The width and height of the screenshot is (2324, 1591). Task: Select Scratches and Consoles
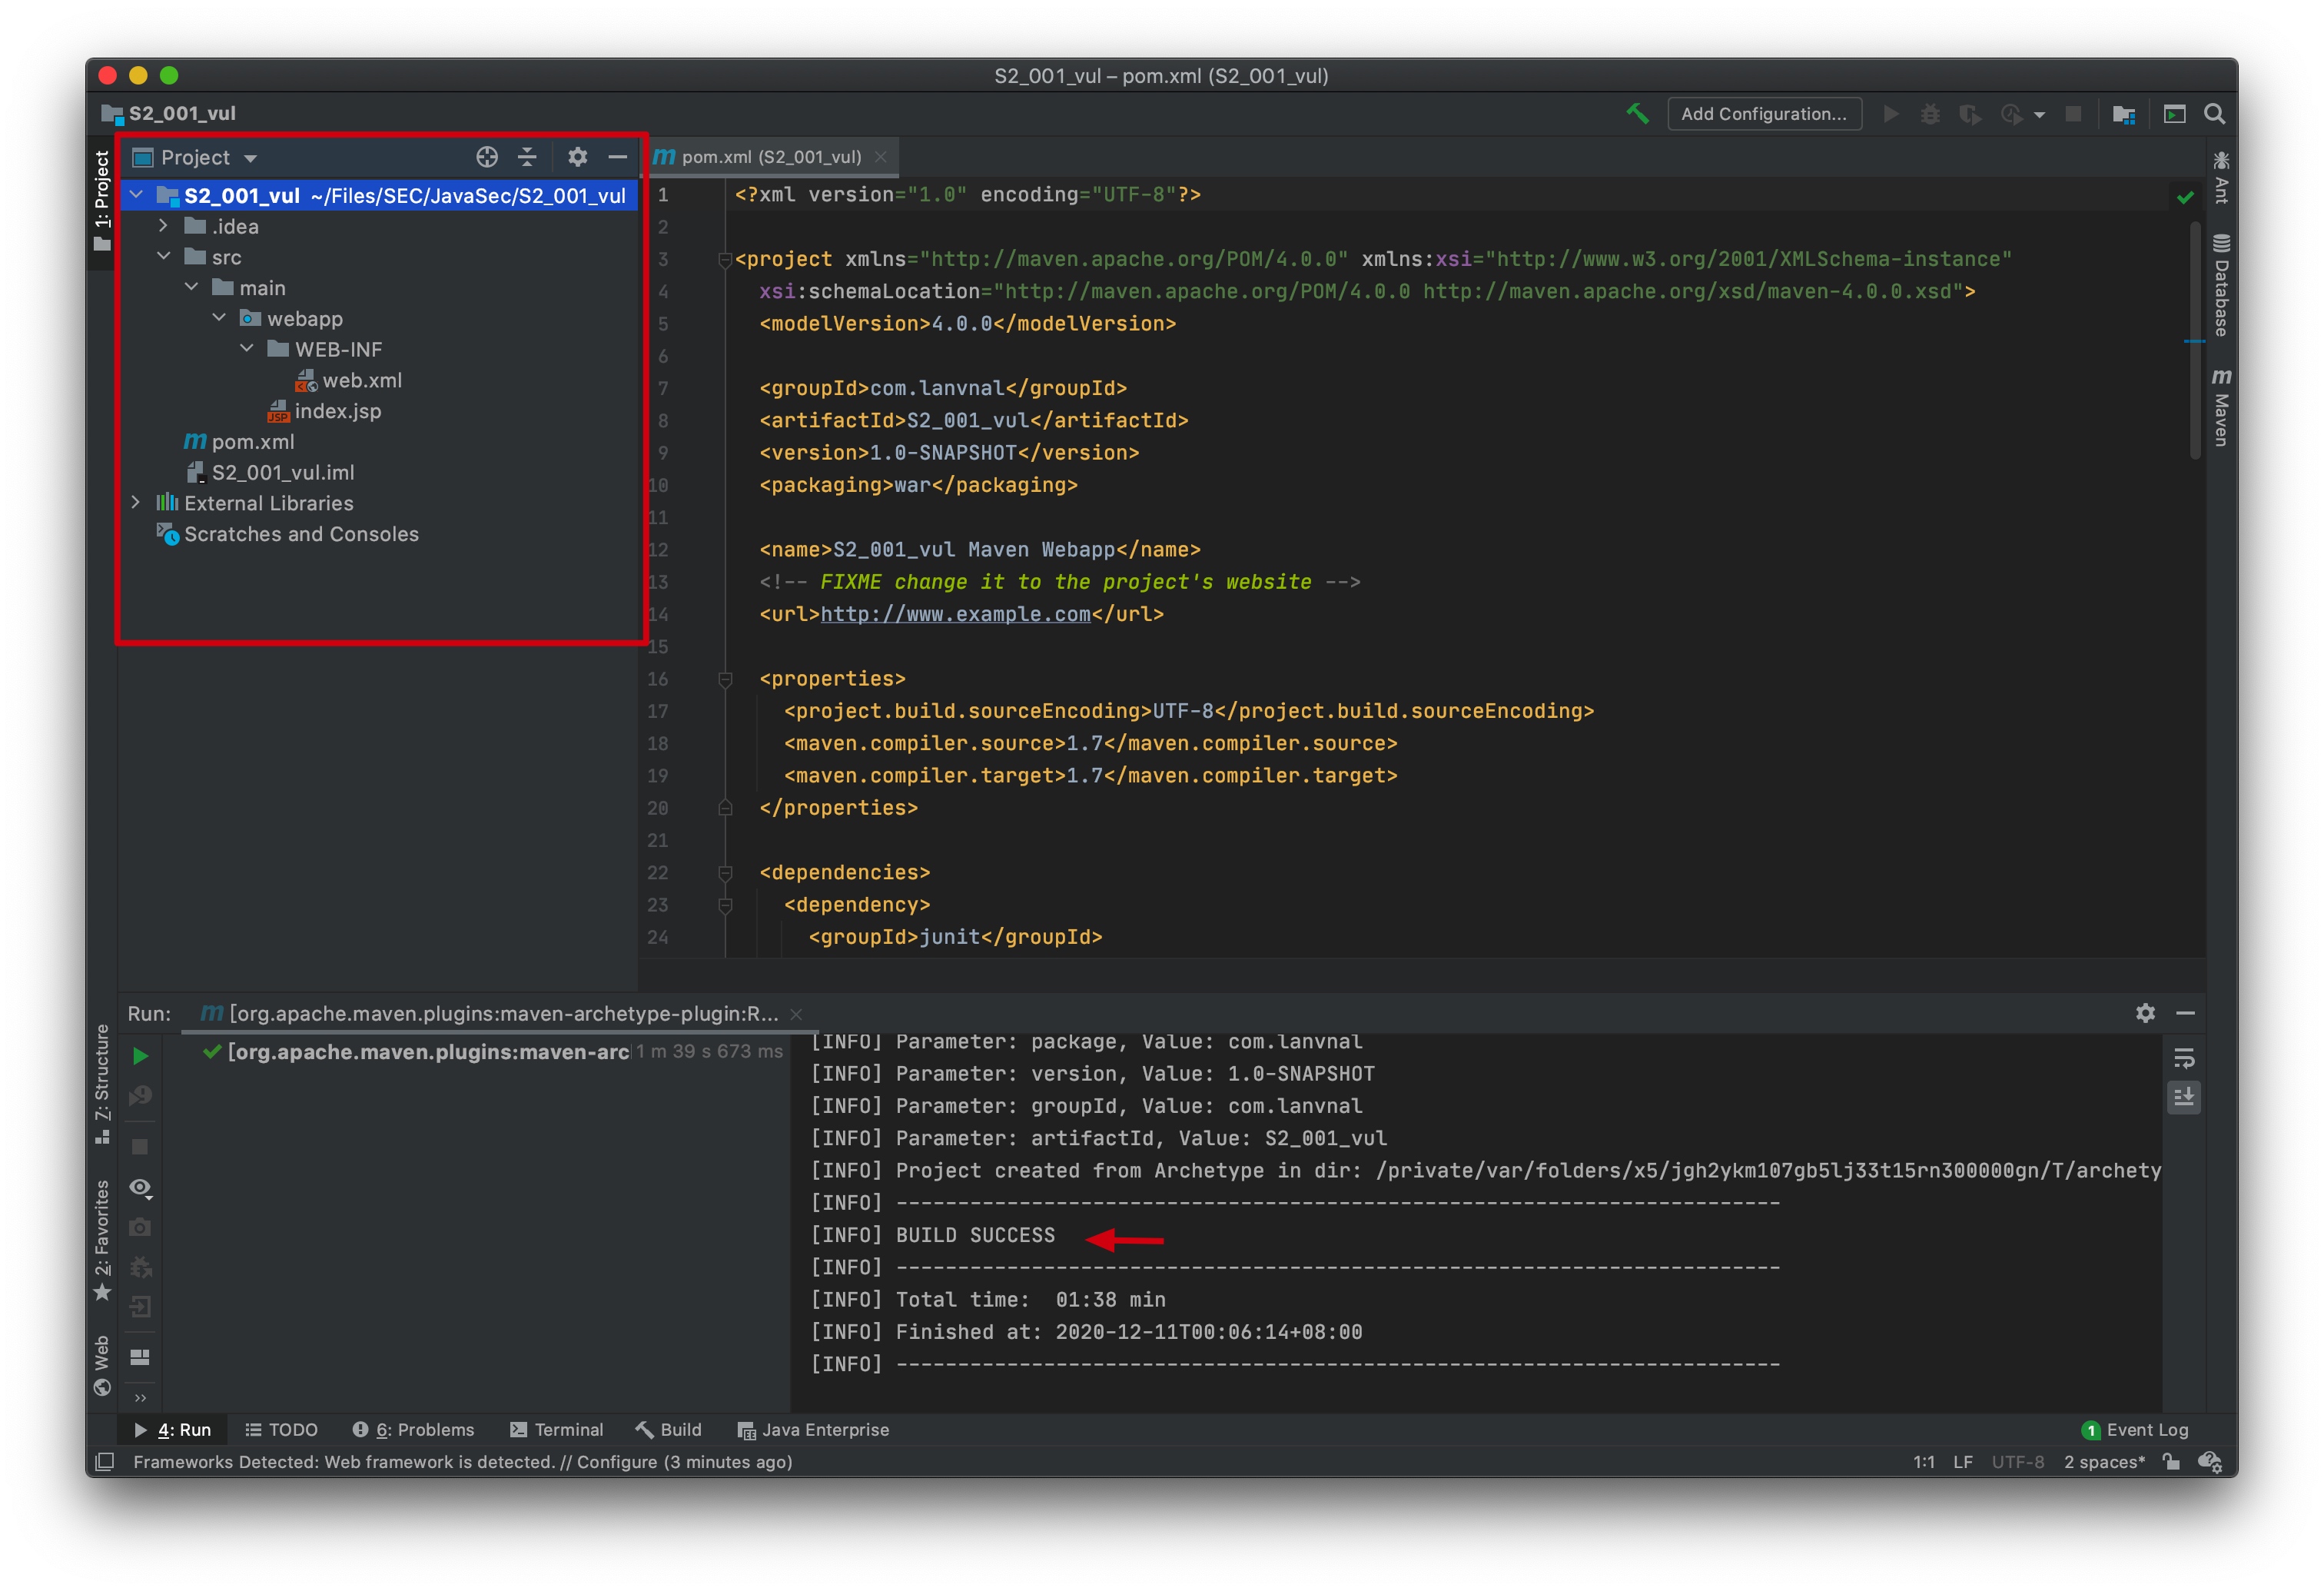288,534
